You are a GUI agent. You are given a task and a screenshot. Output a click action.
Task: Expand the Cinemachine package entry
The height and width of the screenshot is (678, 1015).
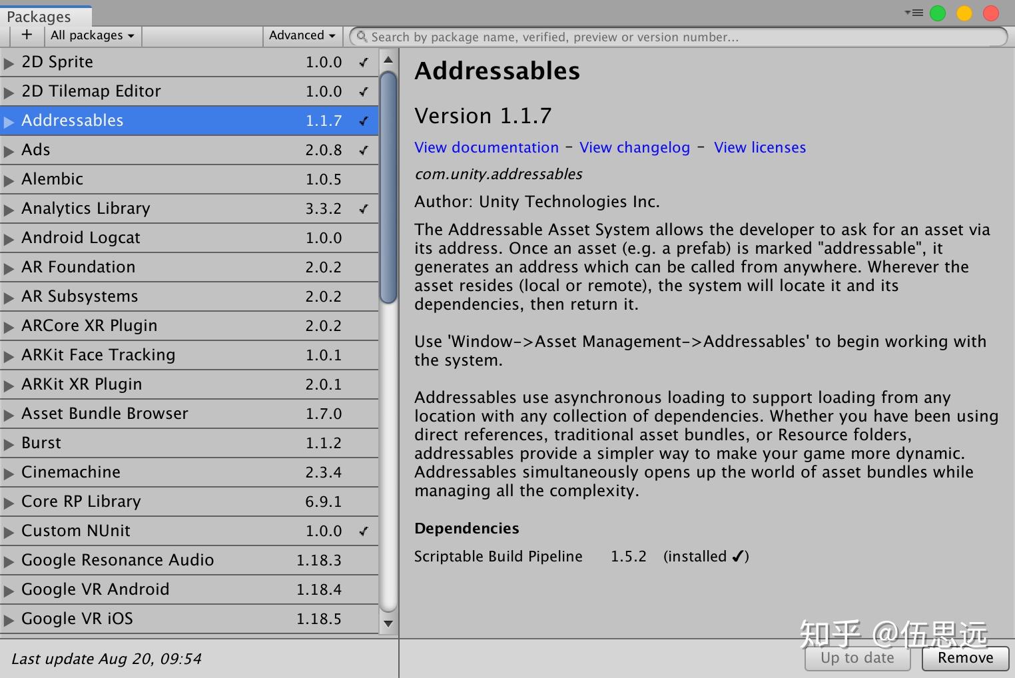click(x=9, y=472)
